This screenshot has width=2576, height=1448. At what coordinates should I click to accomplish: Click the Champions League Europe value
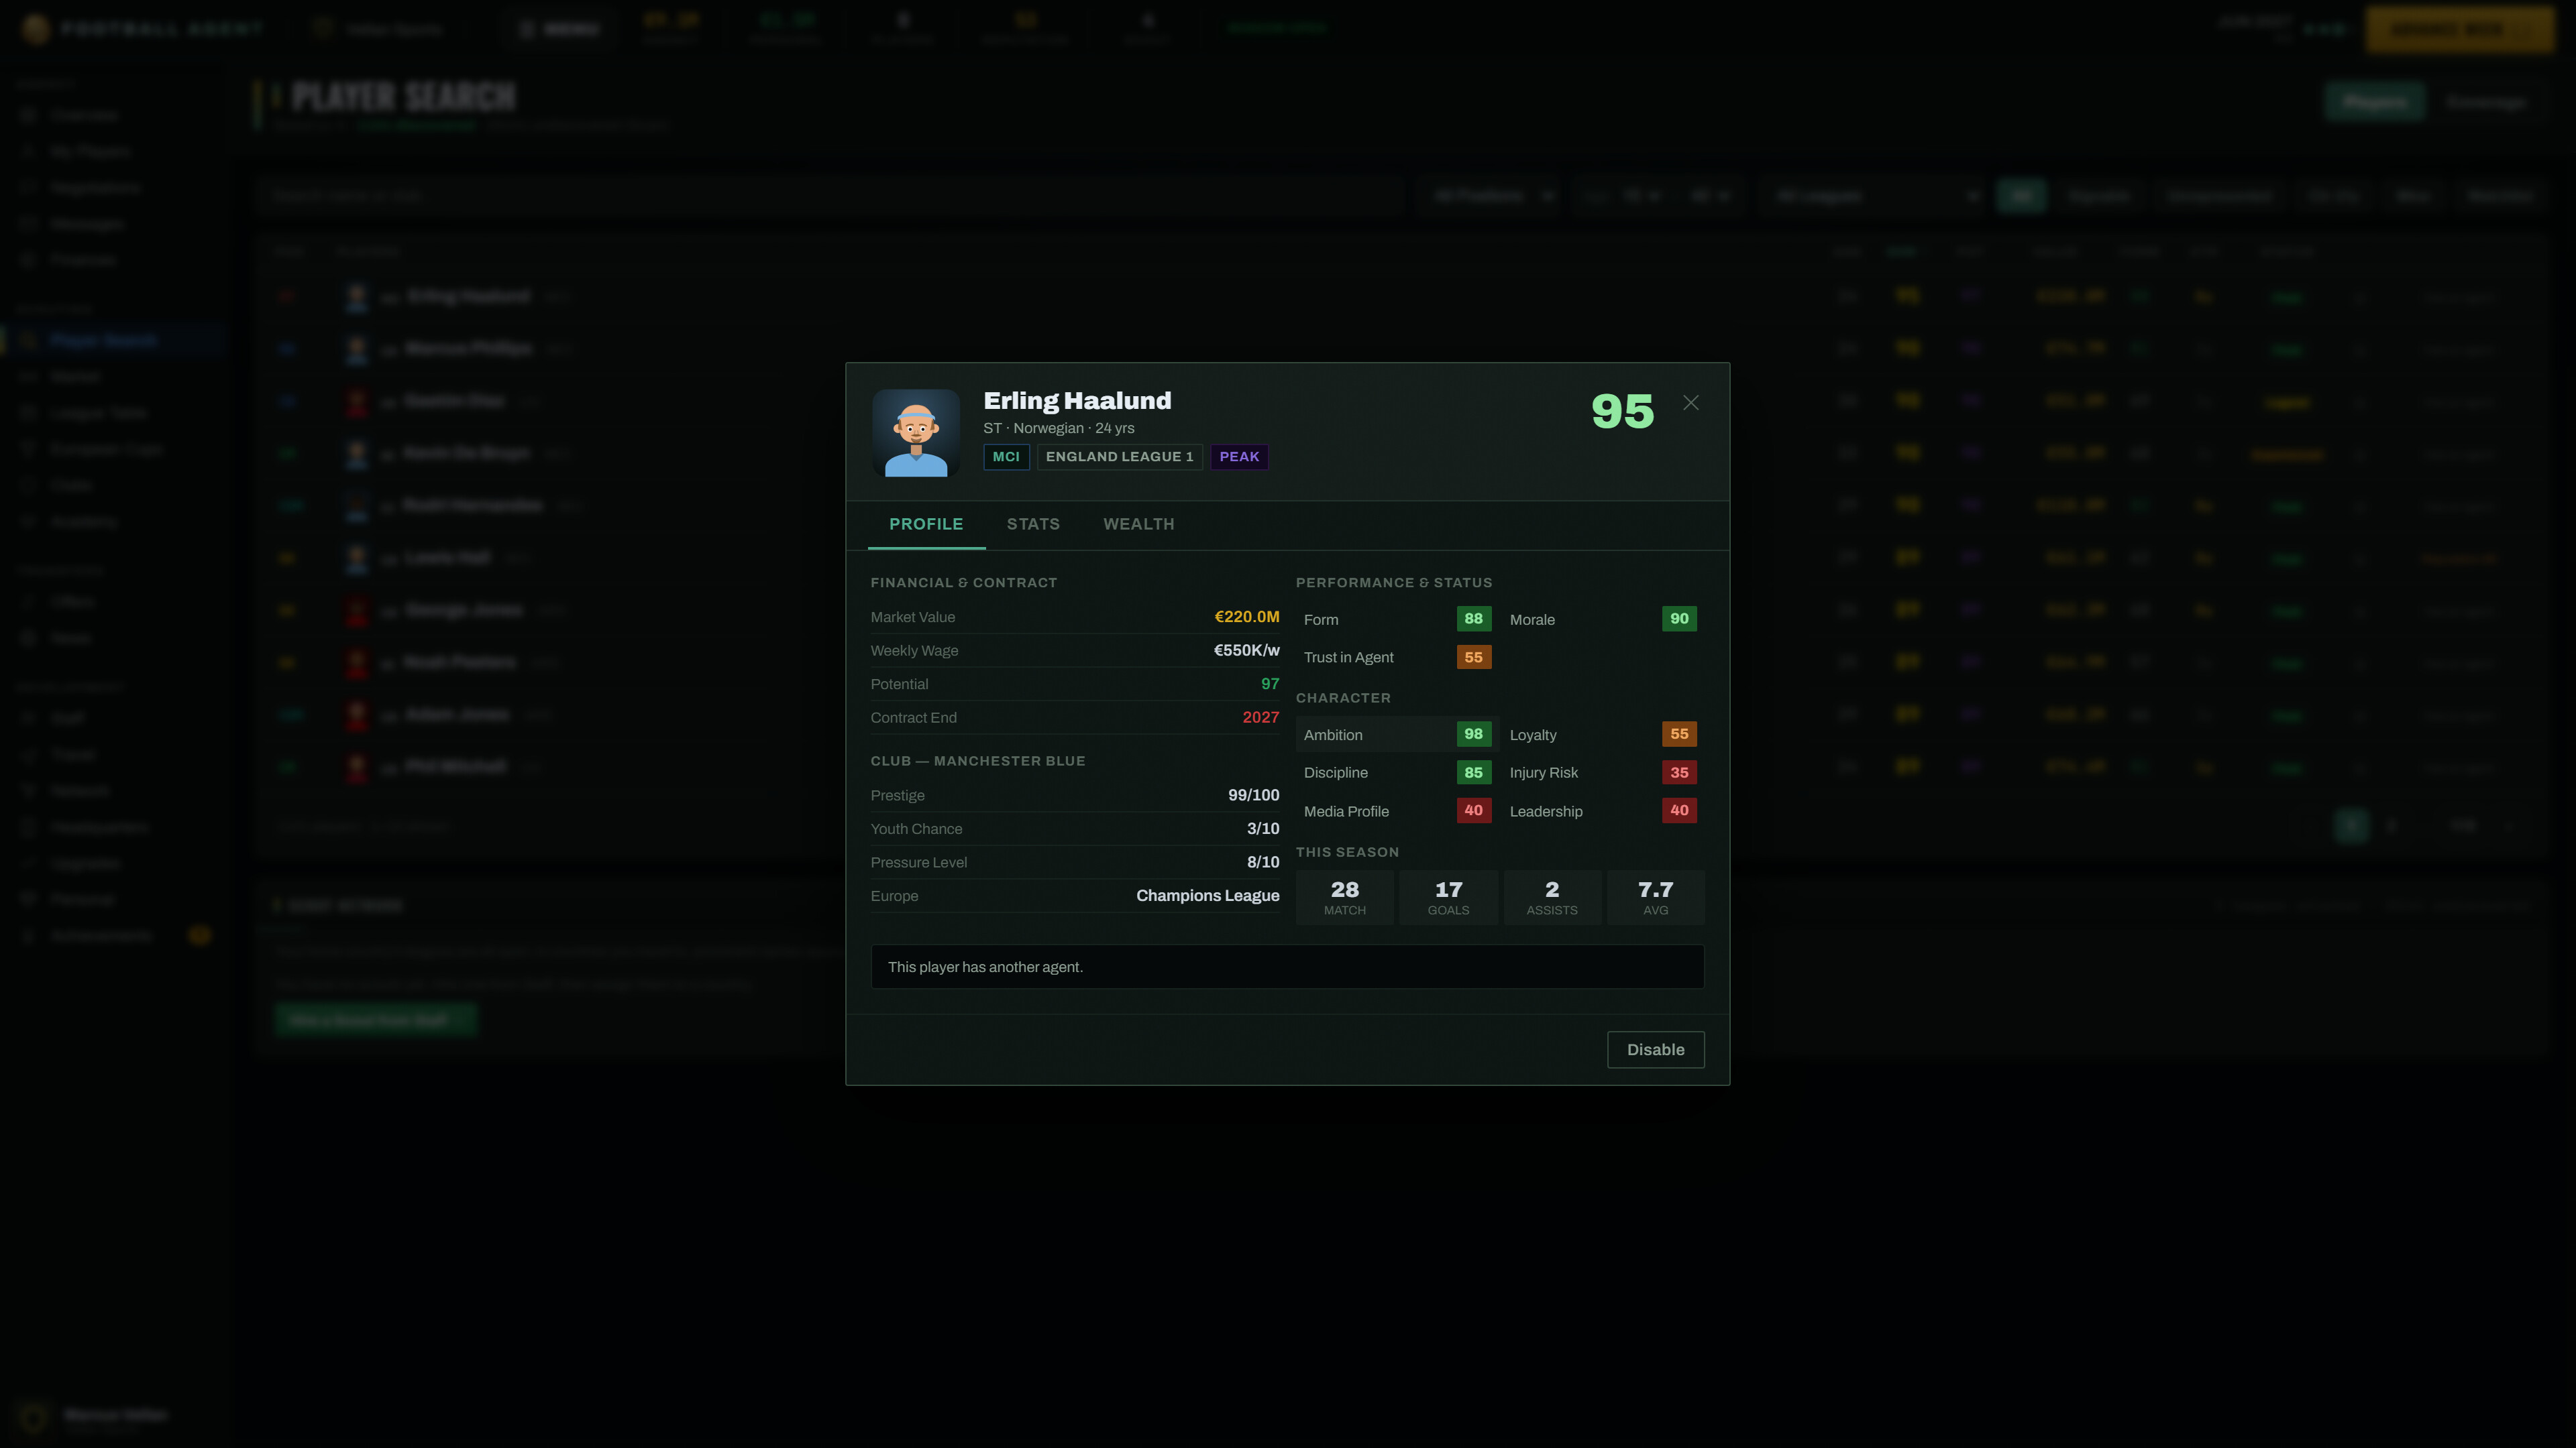(x=1207, y=896)
